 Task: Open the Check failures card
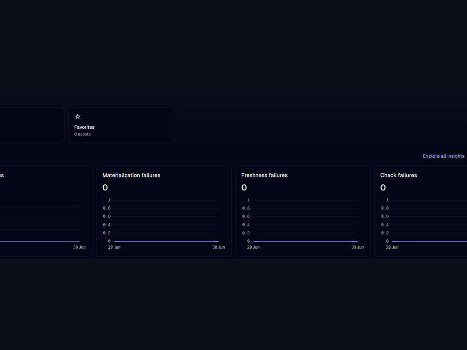tap(421, 211)
